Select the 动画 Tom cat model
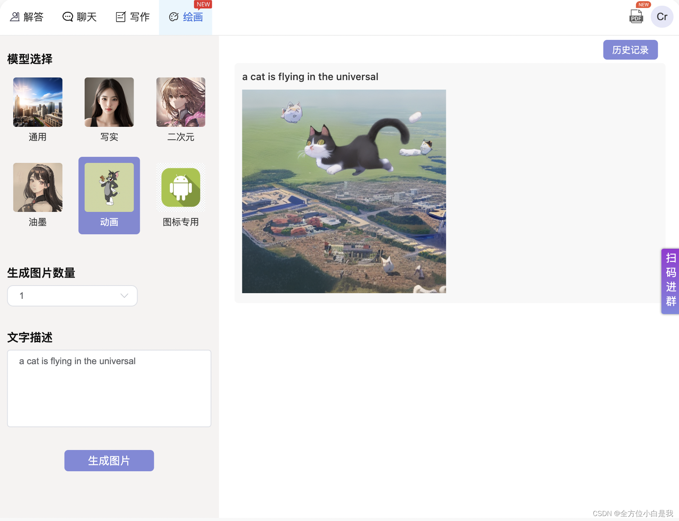 pyautogui.click(x=109, y=195)
